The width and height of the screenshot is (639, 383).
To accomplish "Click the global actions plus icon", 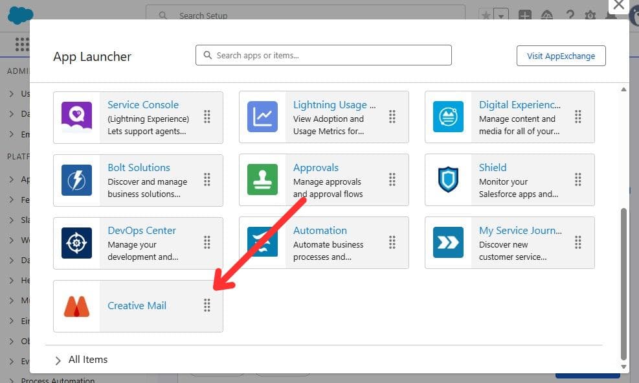I will tap(525, 16).
